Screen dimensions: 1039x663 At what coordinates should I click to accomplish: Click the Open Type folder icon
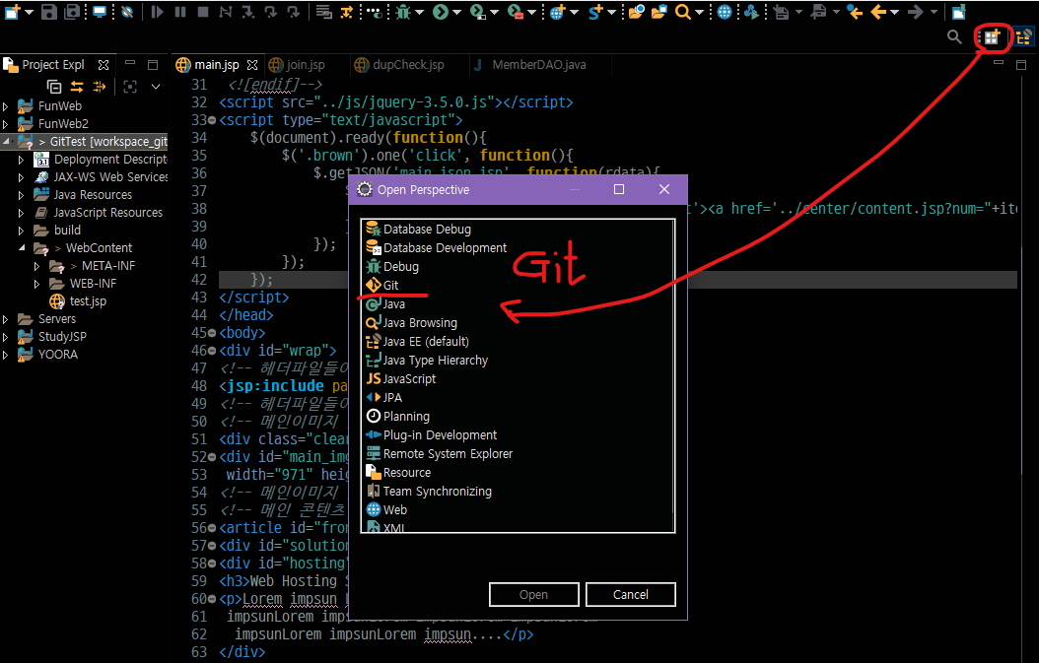(637, 11)
